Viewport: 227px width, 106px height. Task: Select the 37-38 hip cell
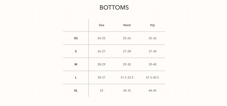[152, 51]
